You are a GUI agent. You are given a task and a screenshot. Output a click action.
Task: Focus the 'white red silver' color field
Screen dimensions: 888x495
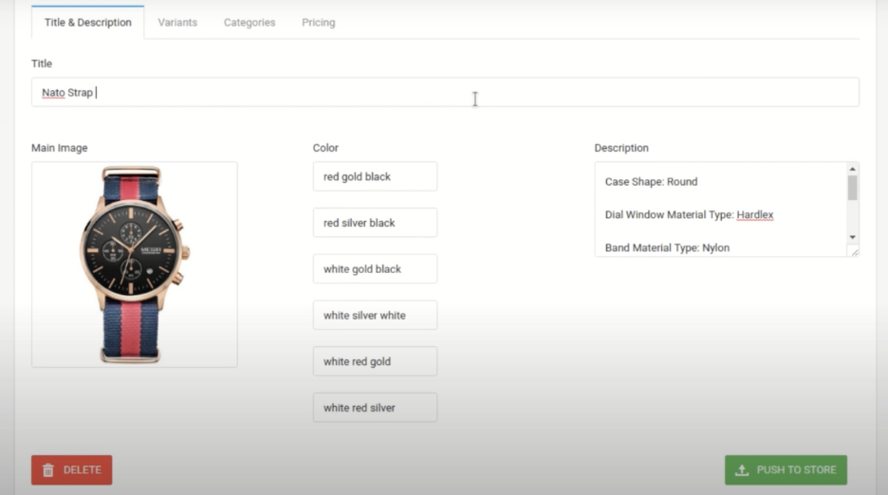coord(375,408)
